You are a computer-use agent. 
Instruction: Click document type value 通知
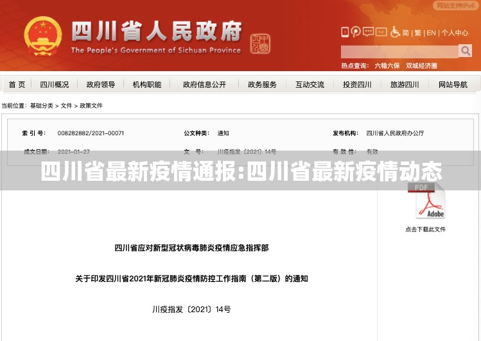223,133
